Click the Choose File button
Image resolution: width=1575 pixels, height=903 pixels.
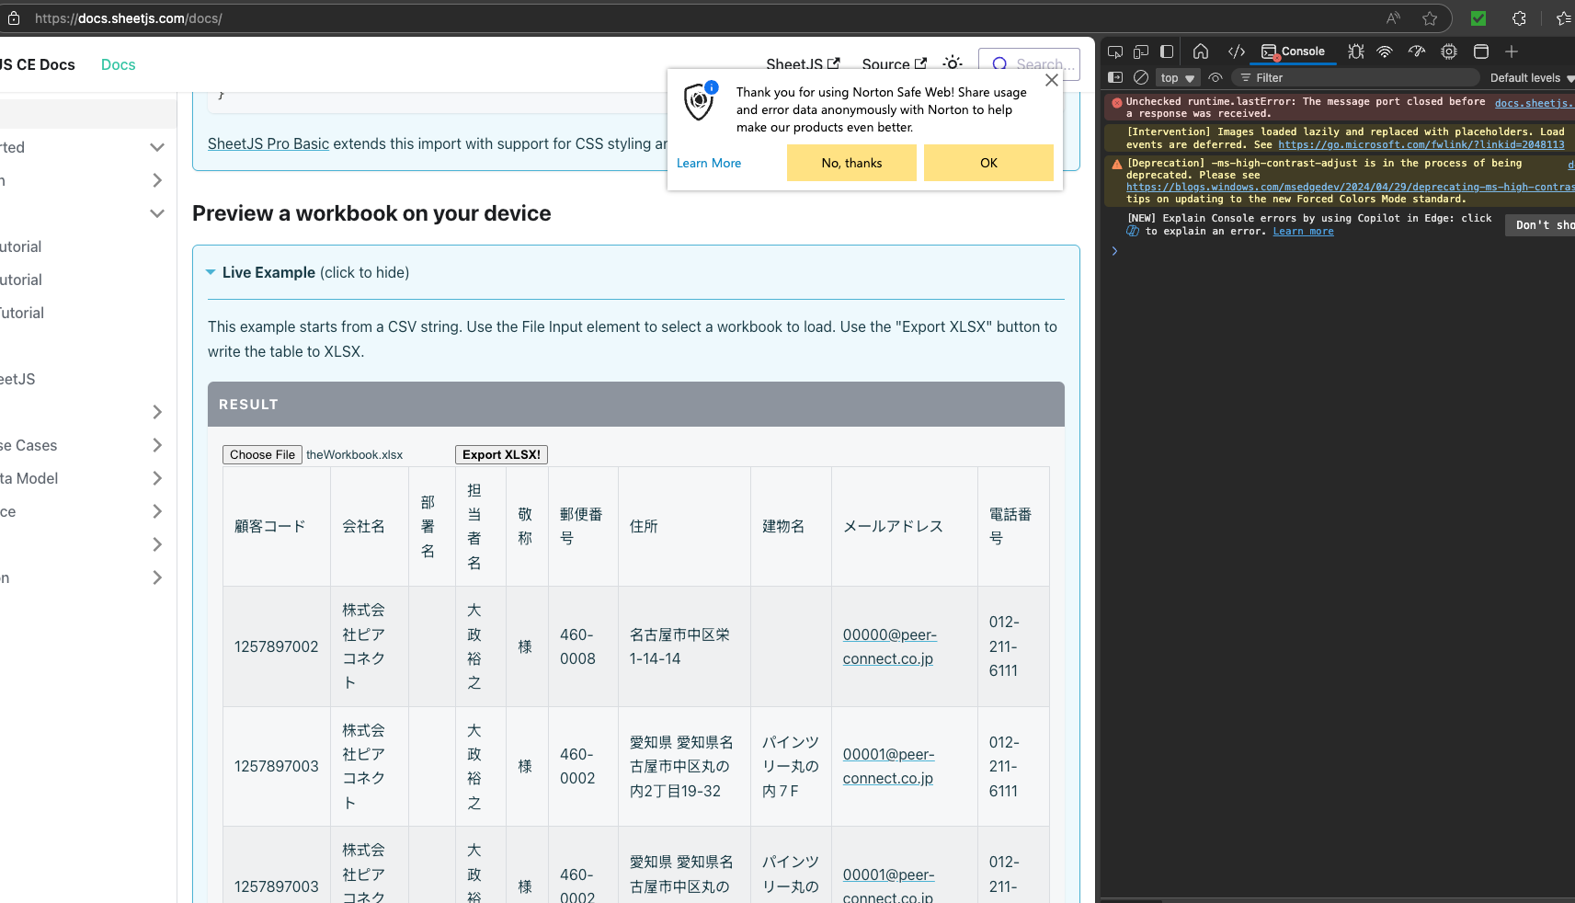point(262,454)
